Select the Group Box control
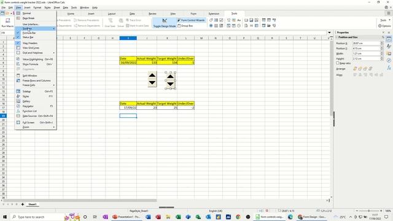393x221 pixels. (185, 26)
